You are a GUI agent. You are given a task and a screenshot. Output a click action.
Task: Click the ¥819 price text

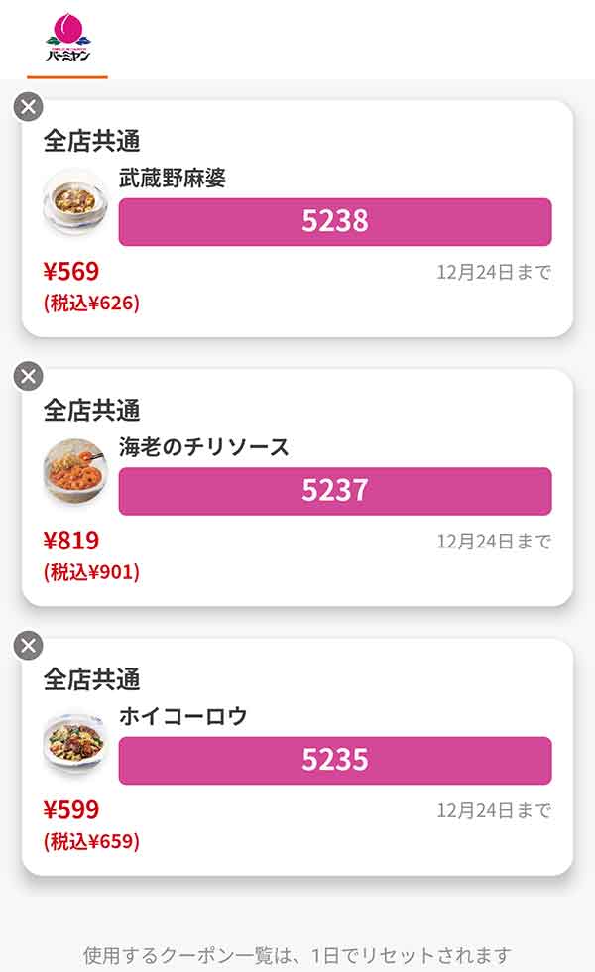pos(71,541)
